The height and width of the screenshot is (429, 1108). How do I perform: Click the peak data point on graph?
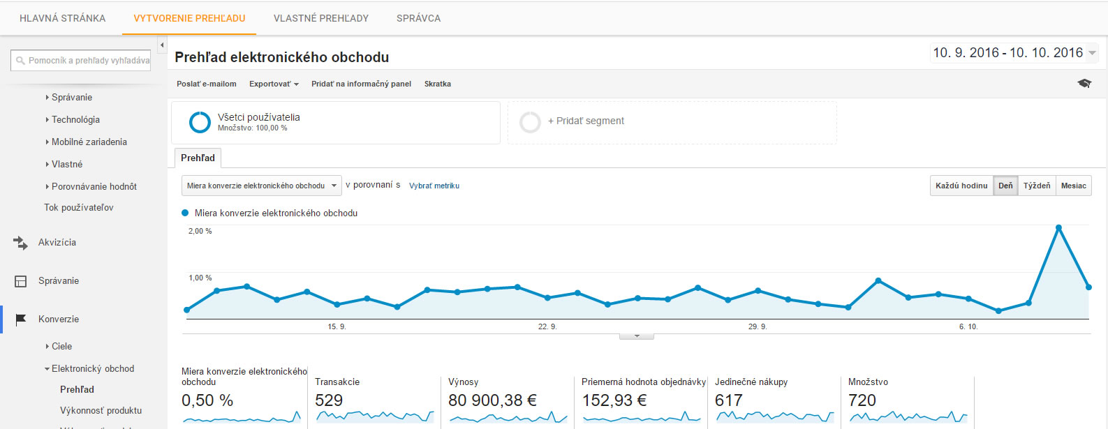tap(1058, 227)
